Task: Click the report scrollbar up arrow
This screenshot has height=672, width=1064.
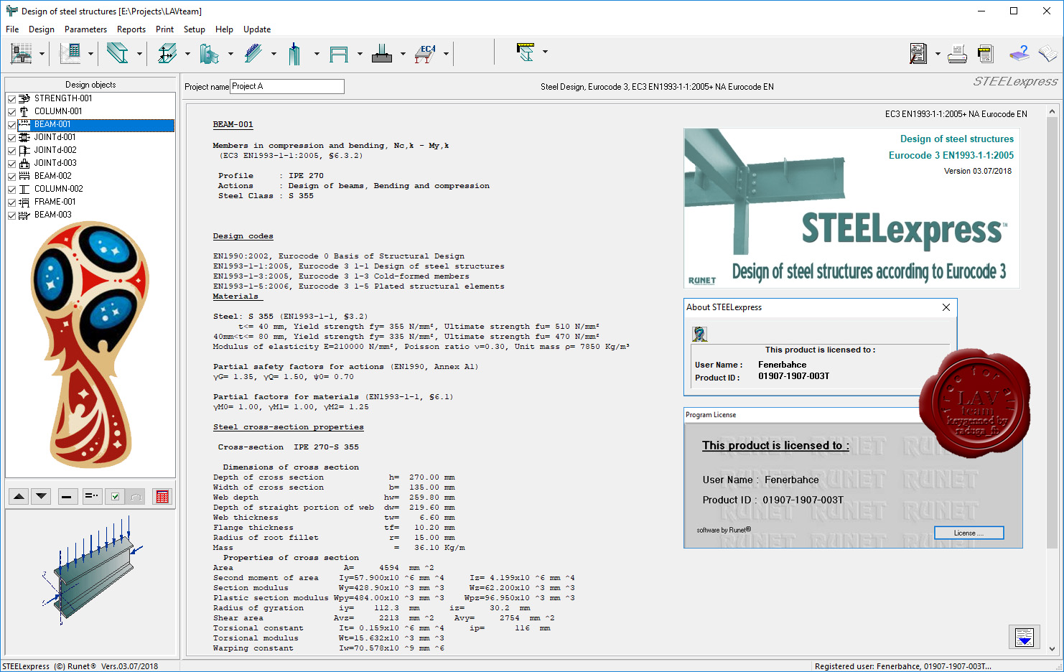Action: click(x=1053, y=111)
